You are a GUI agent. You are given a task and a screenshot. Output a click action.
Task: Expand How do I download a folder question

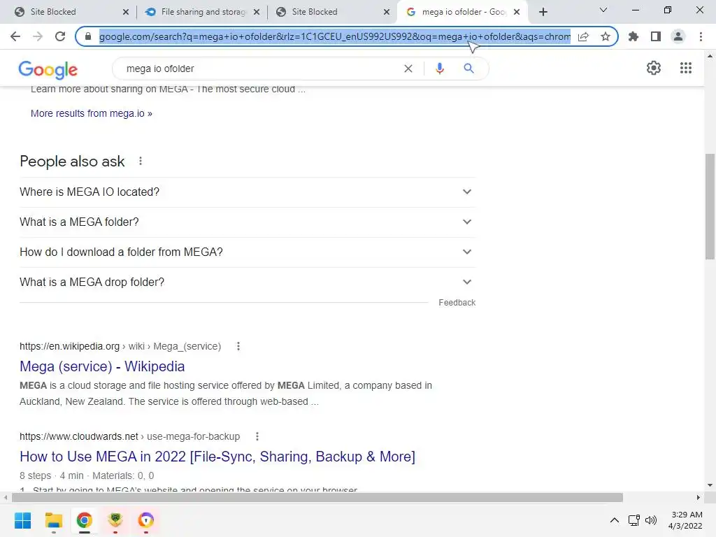click(248, 252)
